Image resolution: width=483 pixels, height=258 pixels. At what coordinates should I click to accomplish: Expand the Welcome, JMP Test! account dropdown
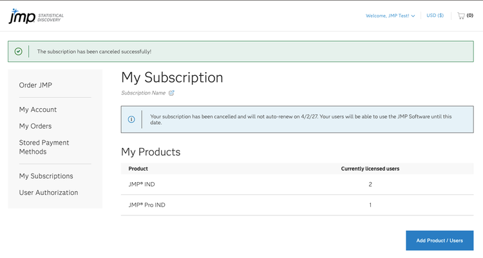(390, 15)
